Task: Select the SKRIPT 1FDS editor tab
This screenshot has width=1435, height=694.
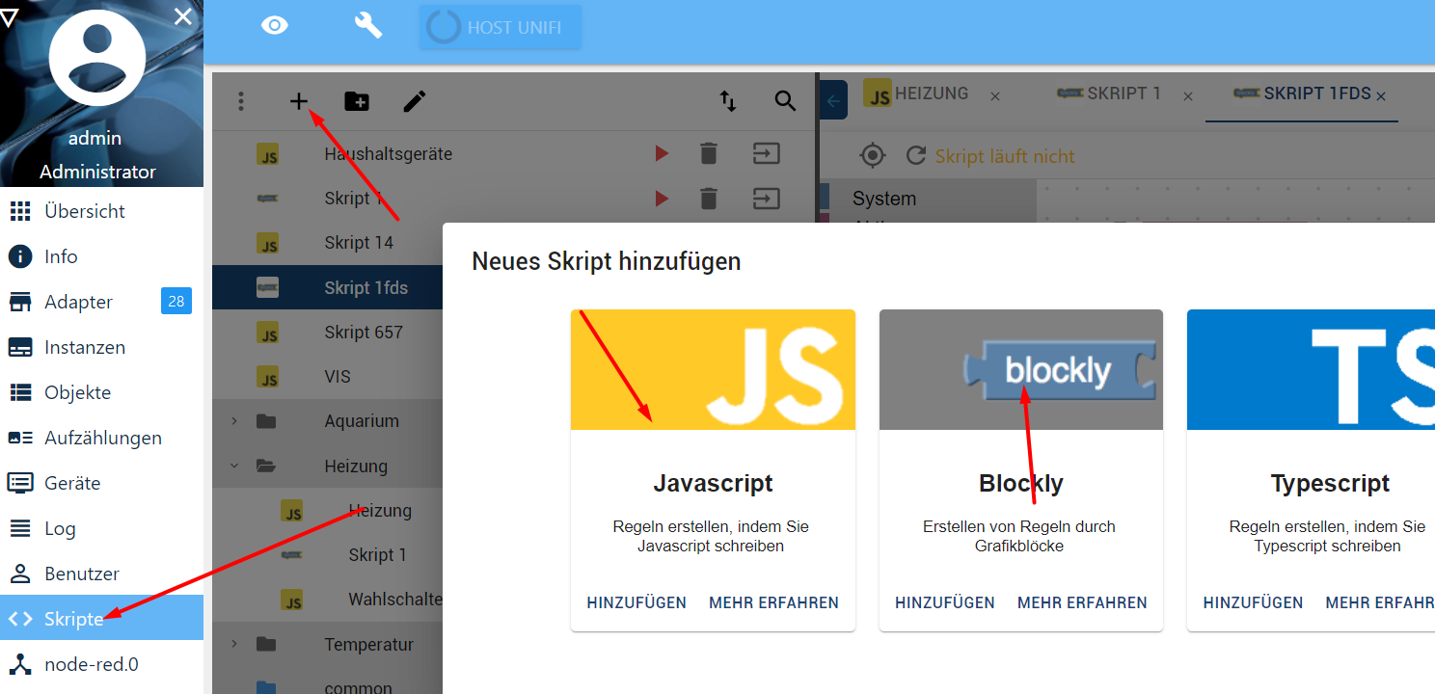Action: click(1302, 93)
